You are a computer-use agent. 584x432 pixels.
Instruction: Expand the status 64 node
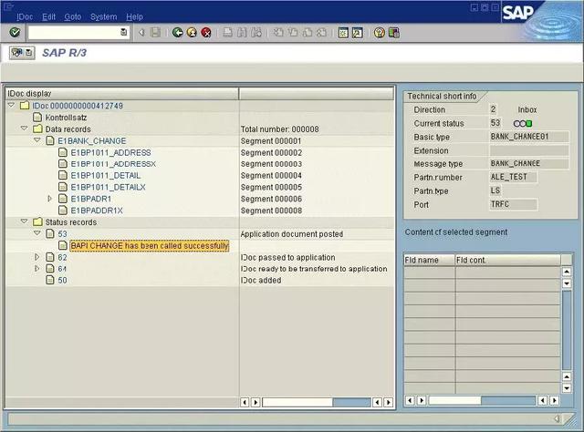(36, 269)
